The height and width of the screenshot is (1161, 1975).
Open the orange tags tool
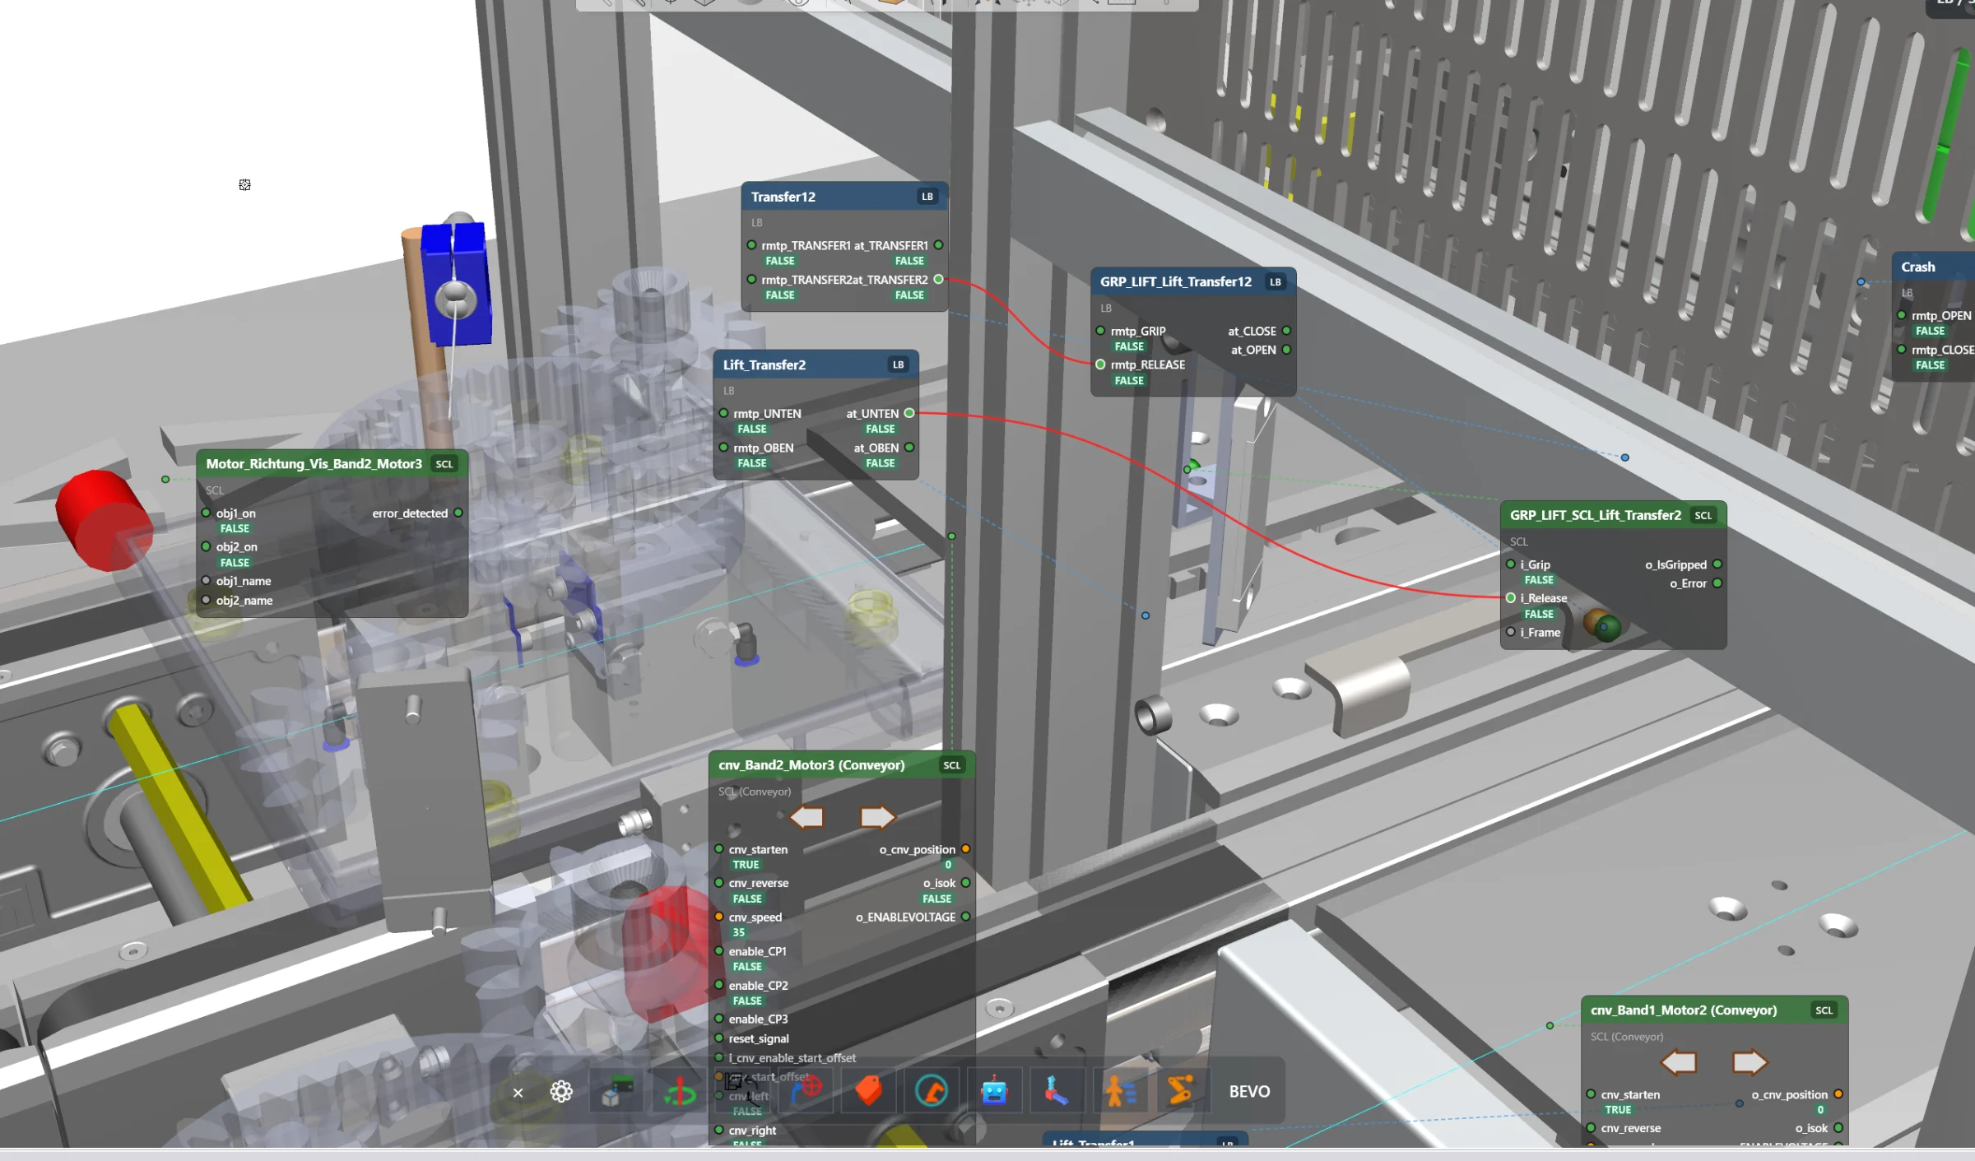coord(869,1092)
